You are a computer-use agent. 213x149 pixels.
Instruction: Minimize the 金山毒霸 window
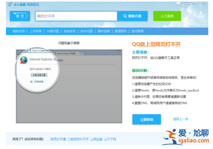(x=194, y=4)
